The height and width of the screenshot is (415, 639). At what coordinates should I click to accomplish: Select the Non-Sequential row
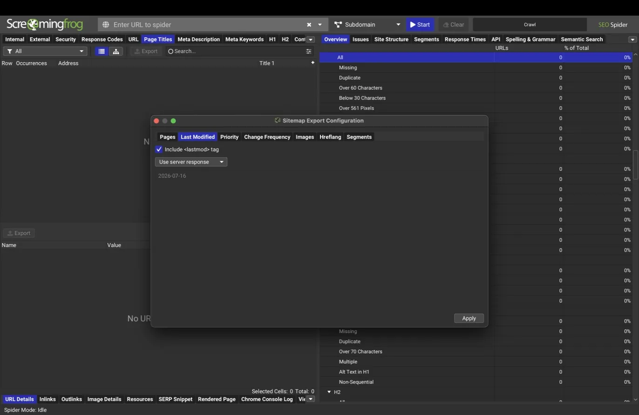tap(476, 382)
